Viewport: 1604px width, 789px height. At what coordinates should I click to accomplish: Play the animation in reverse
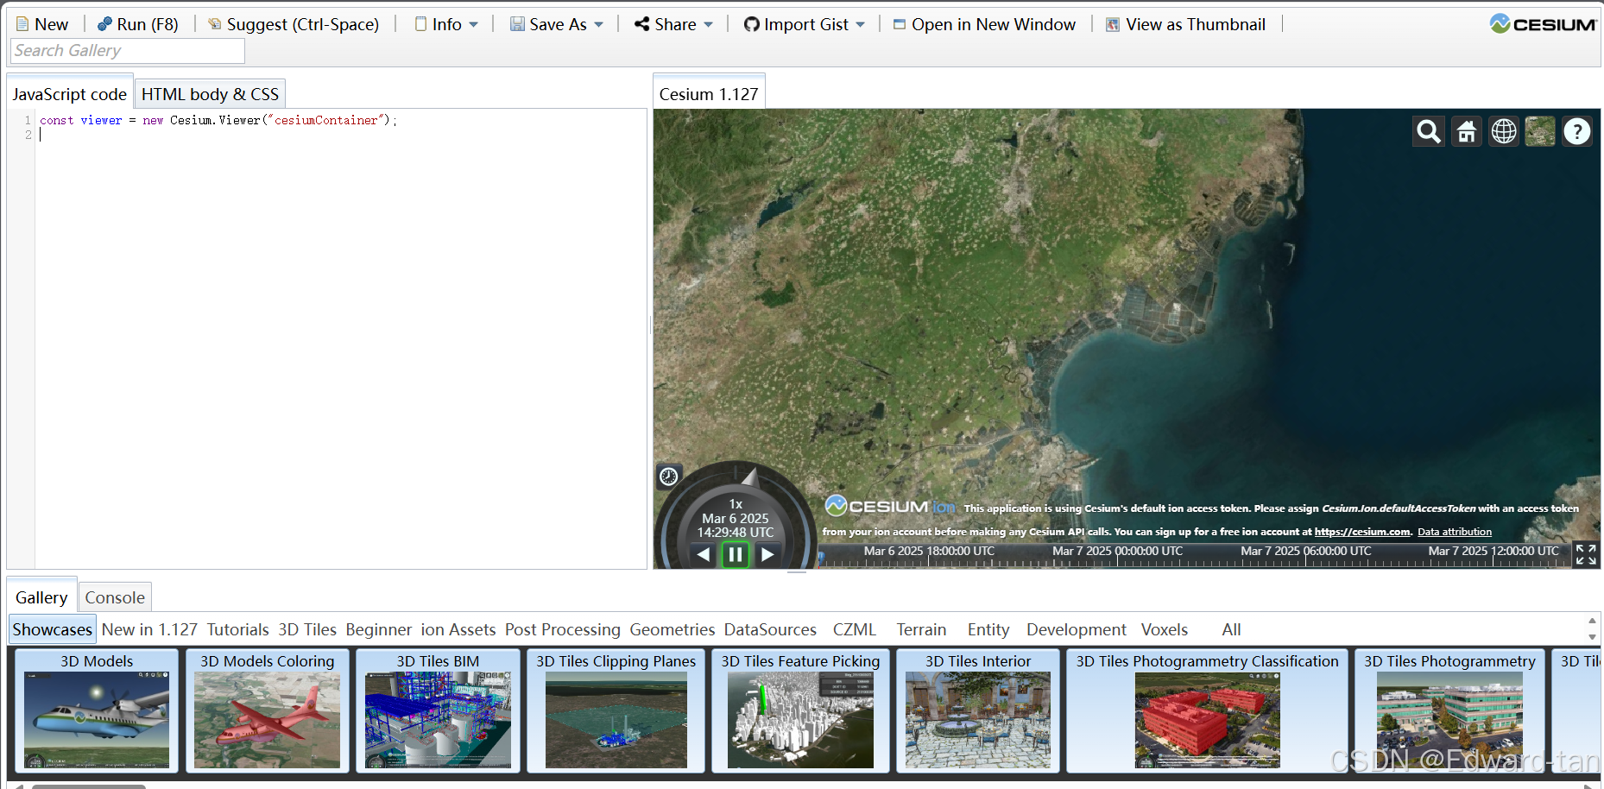pyautogui.click(x=704, y=554)
